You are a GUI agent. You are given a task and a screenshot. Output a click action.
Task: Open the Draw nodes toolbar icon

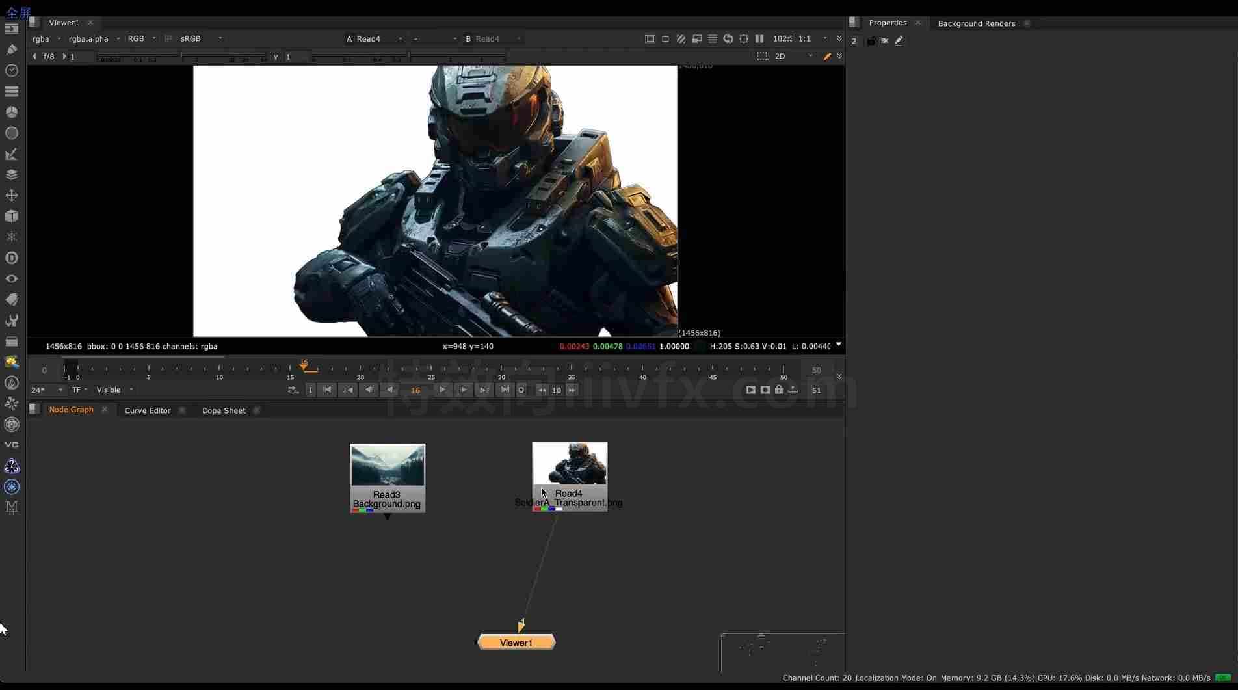(12, 49)
